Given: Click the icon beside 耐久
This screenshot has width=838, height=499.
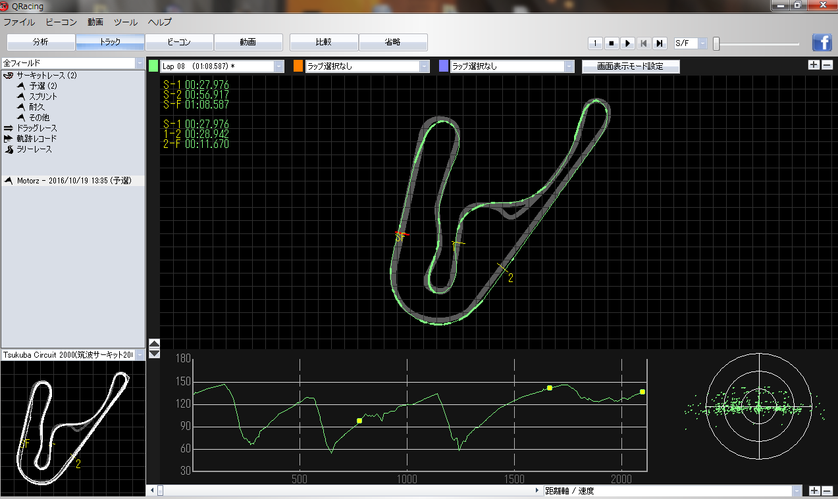Looking at the screenshot, I should 21,107.
